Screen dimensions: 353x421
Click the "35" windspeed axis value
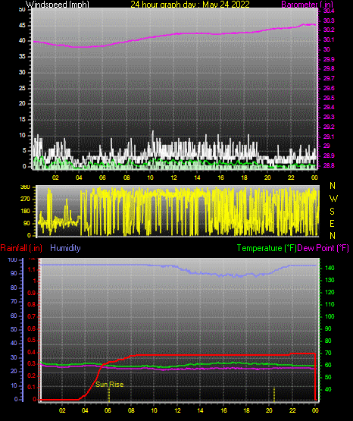(x=22, y=56)
